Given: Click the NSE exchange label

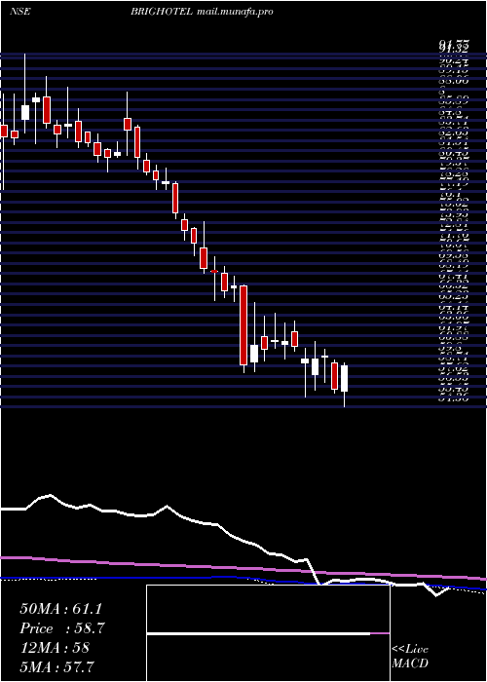Looking at the screenshot, I should (x=20, y=12).
